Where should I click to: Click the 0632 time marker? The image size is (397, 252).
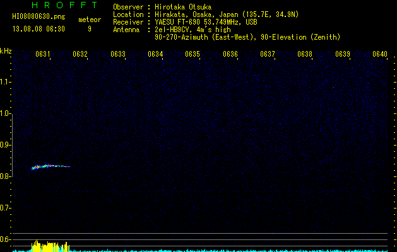80,54
